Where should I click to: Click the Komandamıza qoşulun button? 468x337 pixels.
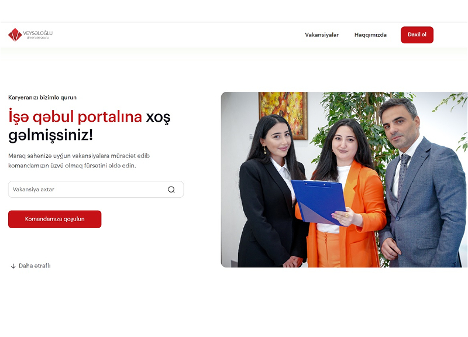tap(54, 219)
